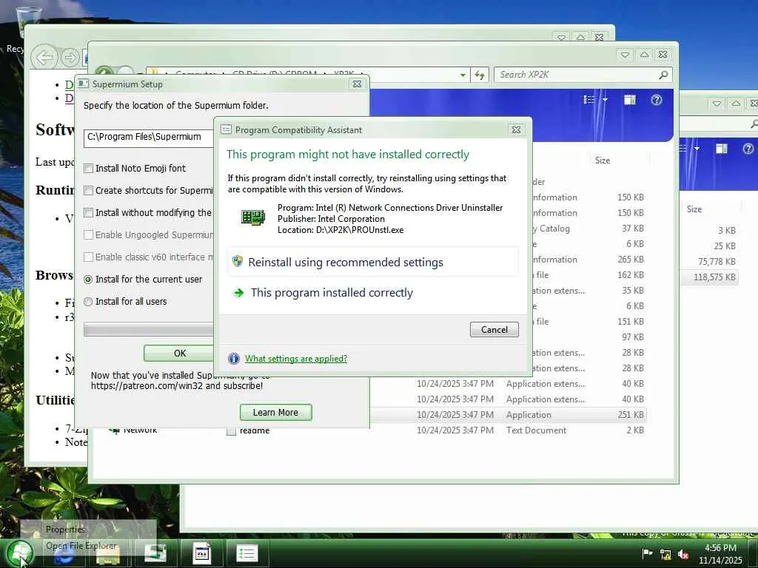
Task: Select the Application row sized 251 KB
Action: tap(508, 415)
